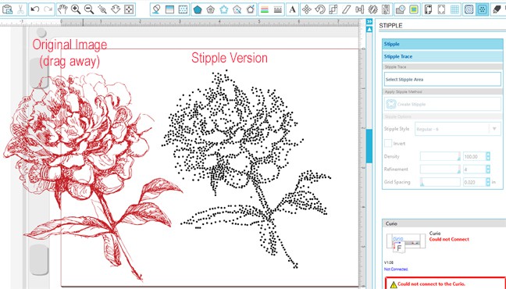Click the Zoom In magnifier
Viewport: 506px width, 289px height.
(x=76, y=9)
